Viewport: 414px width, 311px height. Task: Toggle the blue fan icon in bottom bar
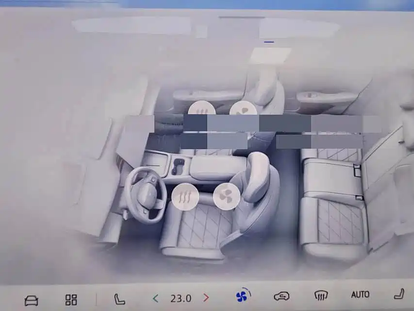coord(242,296)
